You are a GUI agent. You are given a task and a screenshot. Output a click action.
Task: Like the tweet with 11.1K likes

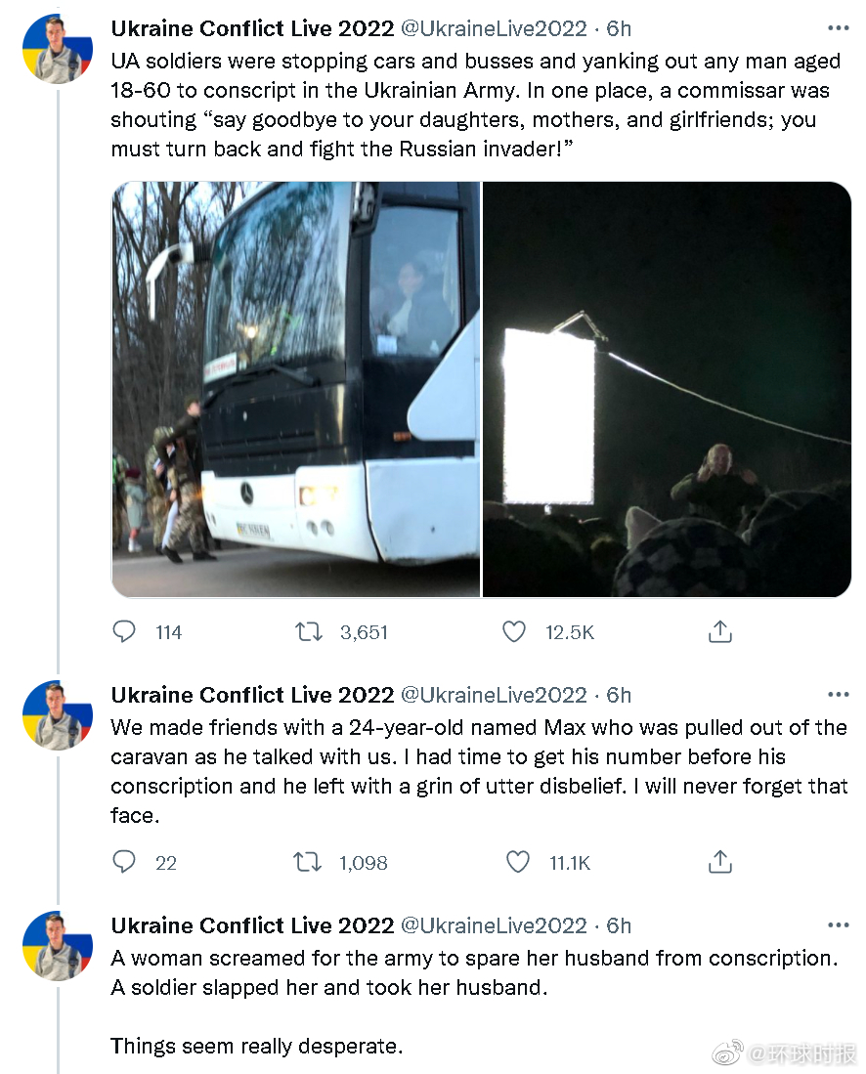[517, 862]
